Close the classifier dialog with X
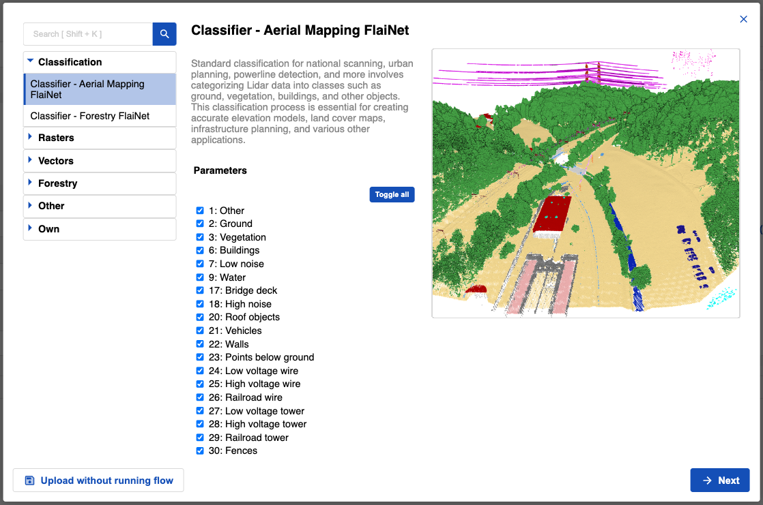This screenshot has width=763, height=505. pyautogui.click(x=743, y=19)
